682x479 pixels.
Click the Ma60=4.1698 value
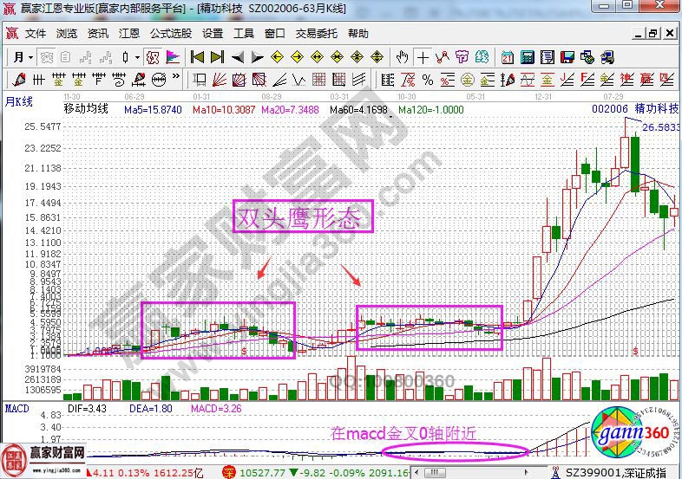coord(358,110)
